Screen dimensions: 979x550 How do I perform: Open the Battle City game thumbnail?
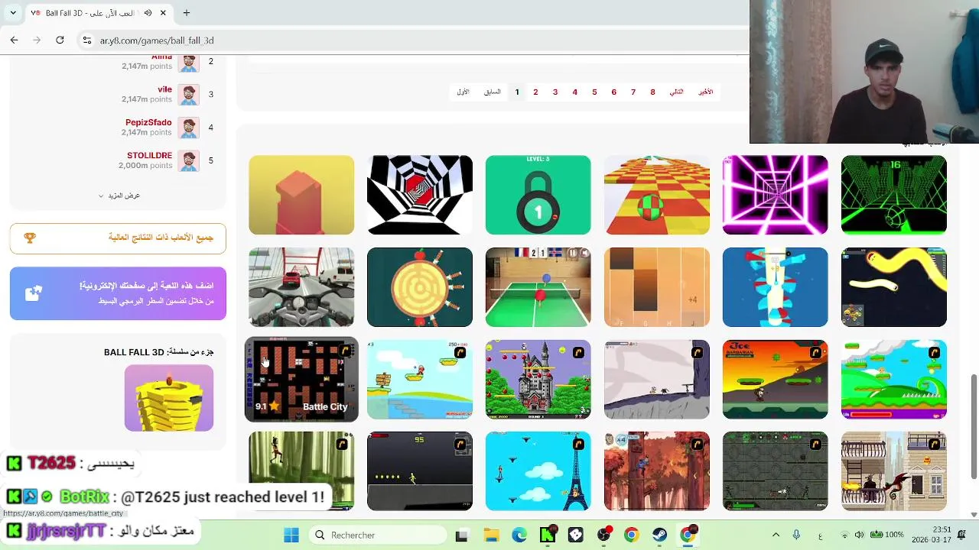pos(301,380)
